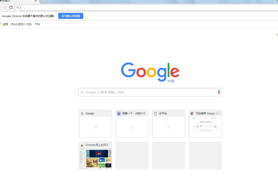The width and height of the screenshot is (278, 182).
Task: Click the 开始 import bookmarks link
Action: pos(37,24)
